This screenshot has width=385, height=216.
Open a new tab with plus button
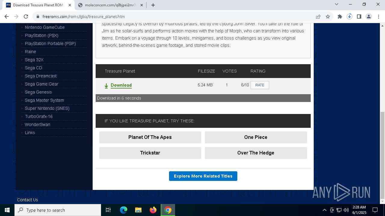[x=153, y=5]
